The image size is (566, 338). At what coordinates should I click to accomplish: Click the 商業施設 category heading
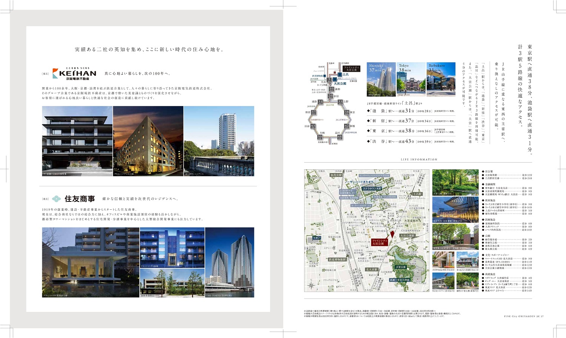coord(489,275)
